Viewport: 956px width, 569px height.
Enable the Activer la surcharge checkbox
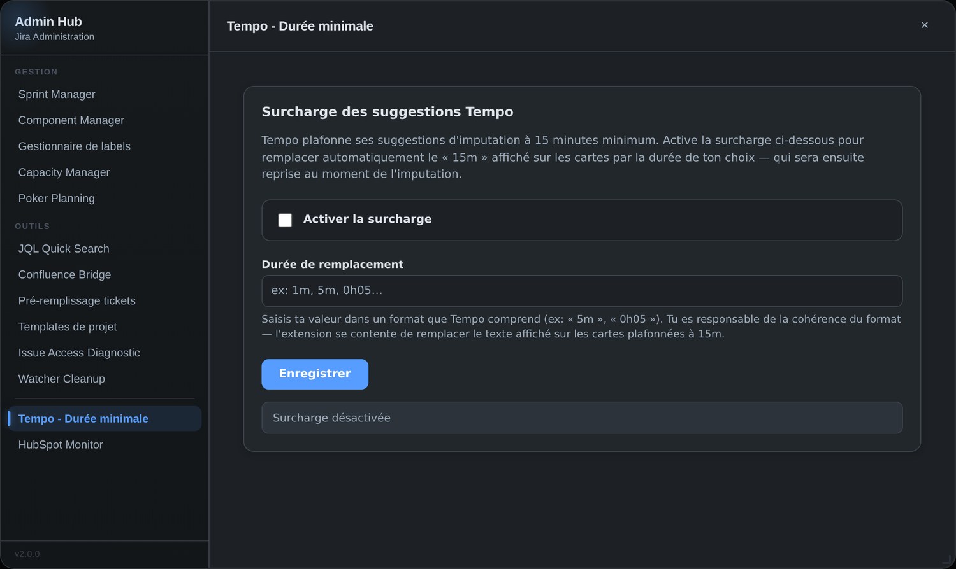(285, 220)
